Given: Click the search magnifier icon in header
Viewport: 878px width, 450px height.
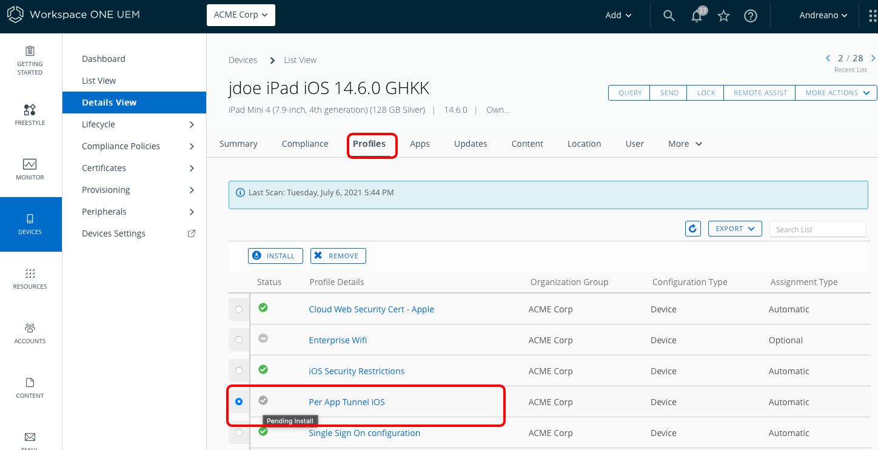Looking at the screenshot, I should point(669,16).
